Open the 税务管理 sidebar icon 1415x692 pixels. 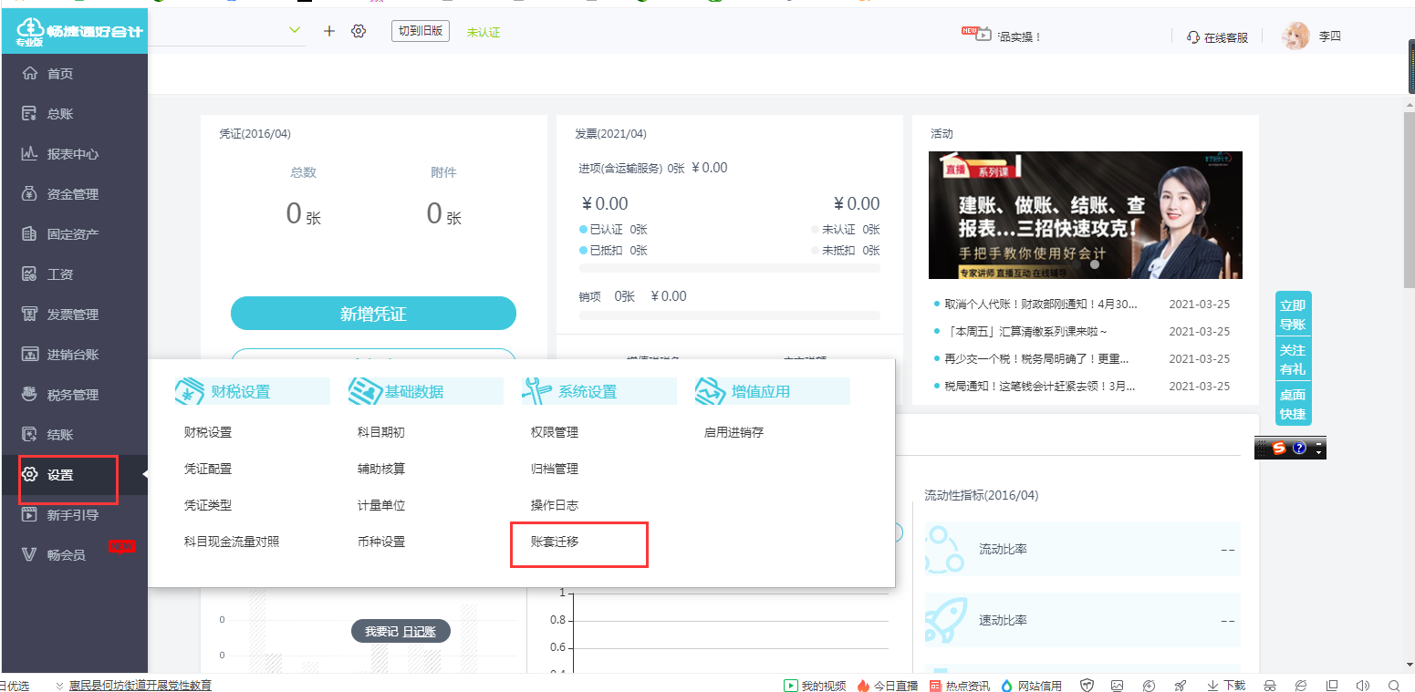coord(29,395)
